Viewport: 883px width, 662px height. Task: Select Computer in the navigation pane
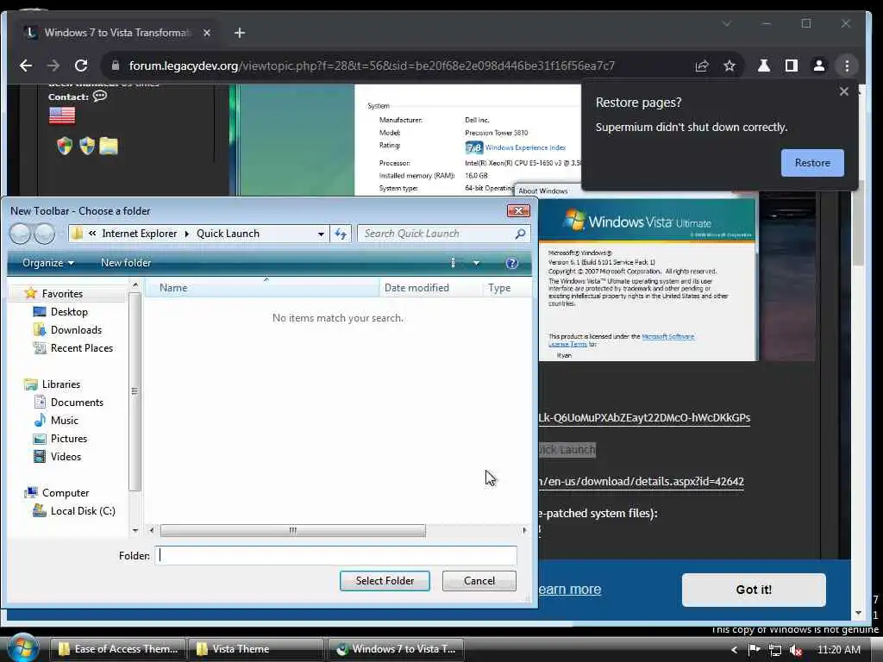[66, 493]
